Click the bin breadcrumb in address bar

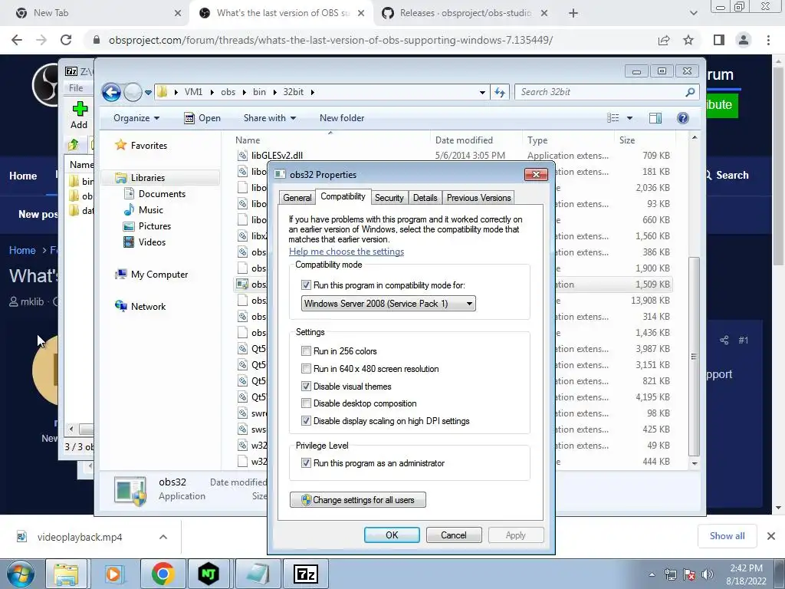[259, 92]
